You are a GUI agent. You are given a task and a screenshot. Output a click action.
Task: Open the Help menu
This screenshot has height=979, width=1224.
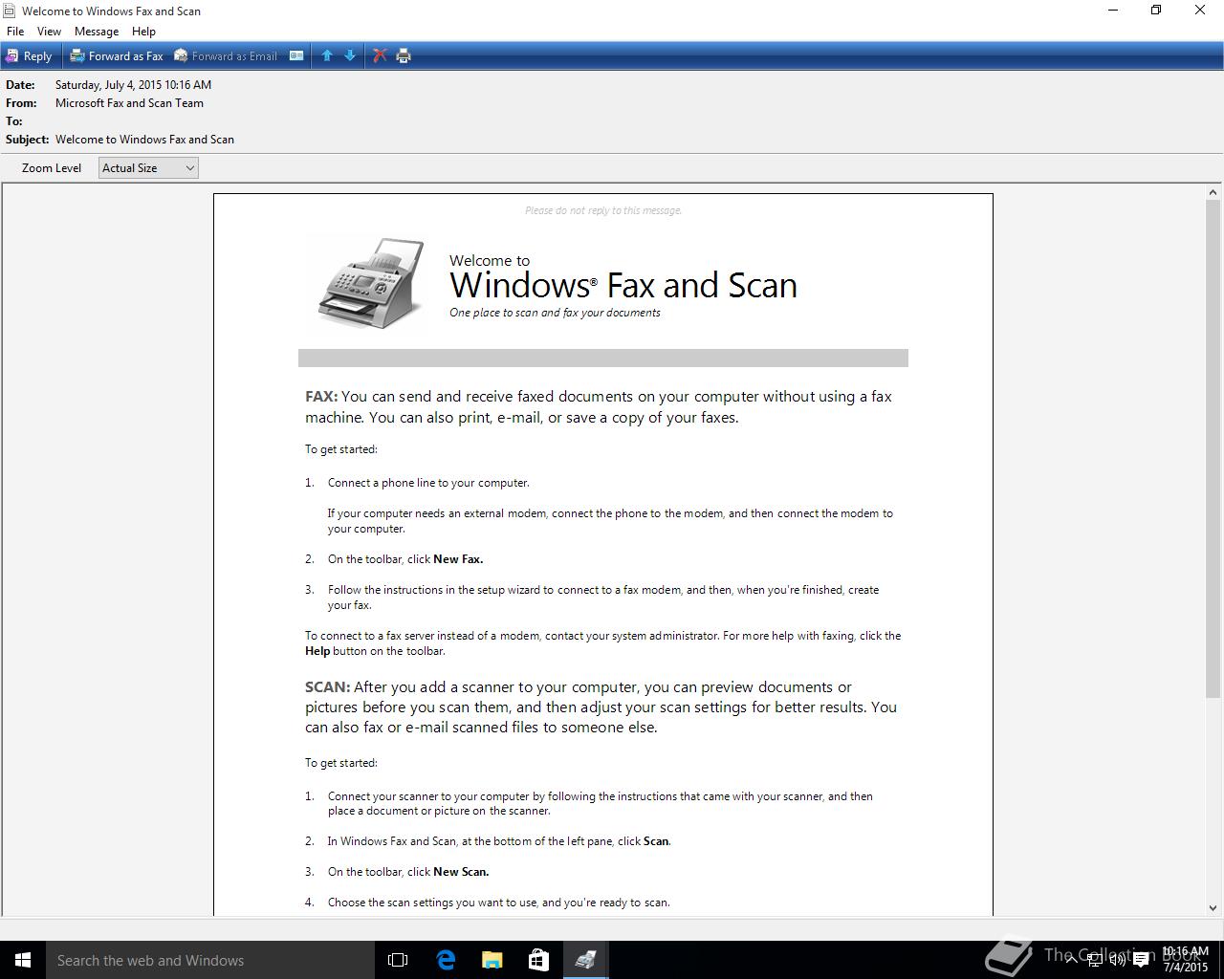click(x=143, y=32)
